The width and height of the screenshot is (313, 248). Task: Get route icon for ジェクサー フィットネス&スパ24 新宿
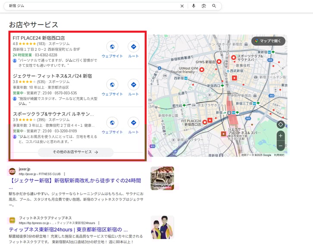[x=134, y=85]
